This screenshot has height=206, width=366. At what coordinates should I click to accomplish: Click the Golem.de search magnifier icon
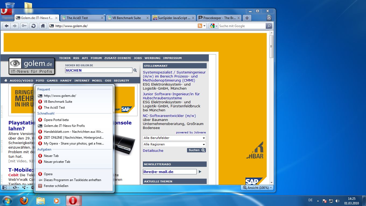[135, 70]
